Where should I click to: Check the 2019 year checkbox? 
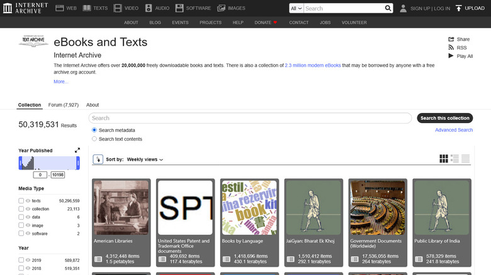(x=21, y=260)
